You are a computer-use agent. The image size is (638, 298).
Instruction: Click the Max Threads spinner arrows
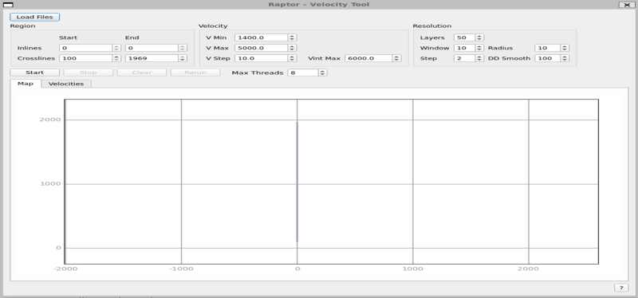point(323,73)
